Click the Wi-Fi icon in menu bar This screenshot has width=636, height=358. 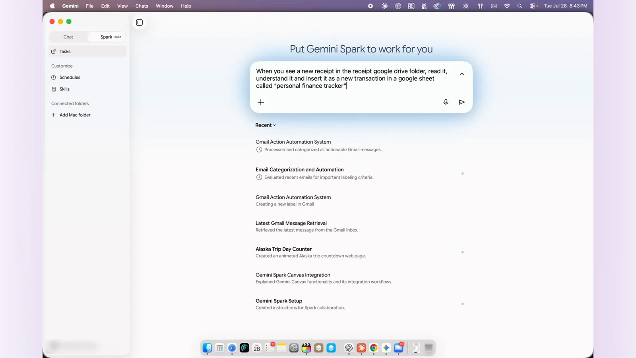click(x=507, y=6)
